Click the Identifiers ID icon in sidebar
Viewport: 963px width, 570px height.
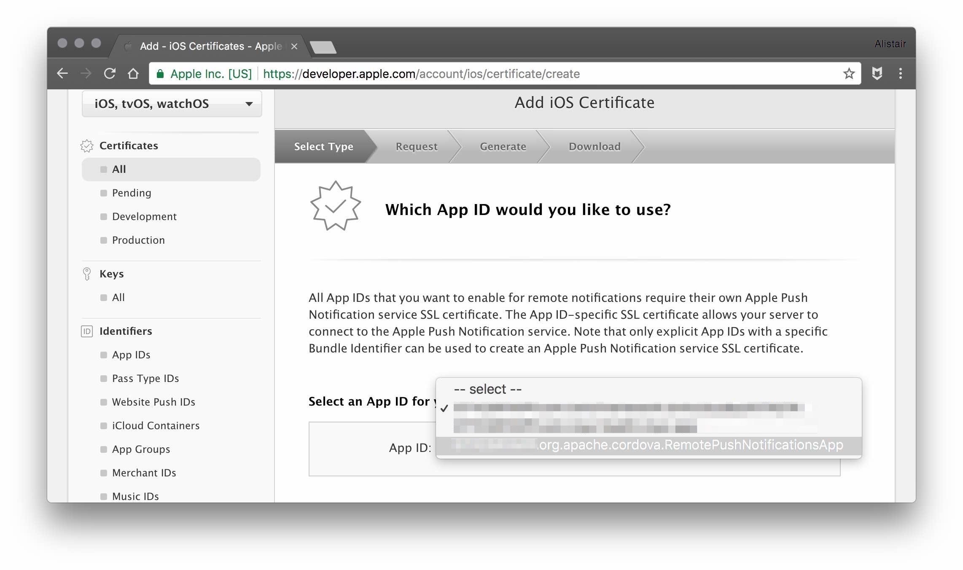(87, 331)
